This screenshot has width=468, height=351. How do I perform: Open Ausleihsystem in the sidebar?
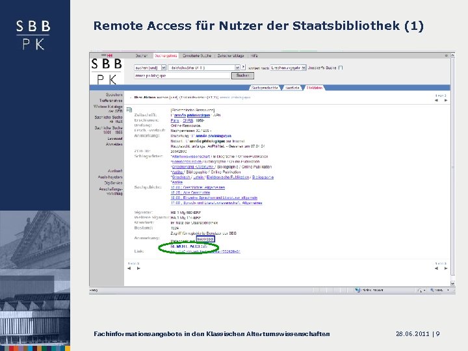click(110, 177)
